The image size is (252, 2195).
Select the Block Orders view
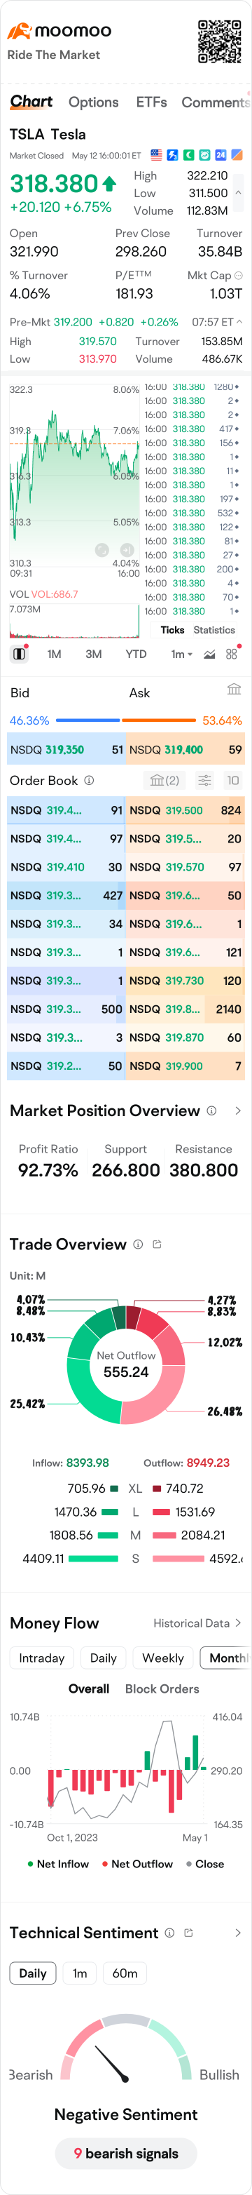[162, 1689]
